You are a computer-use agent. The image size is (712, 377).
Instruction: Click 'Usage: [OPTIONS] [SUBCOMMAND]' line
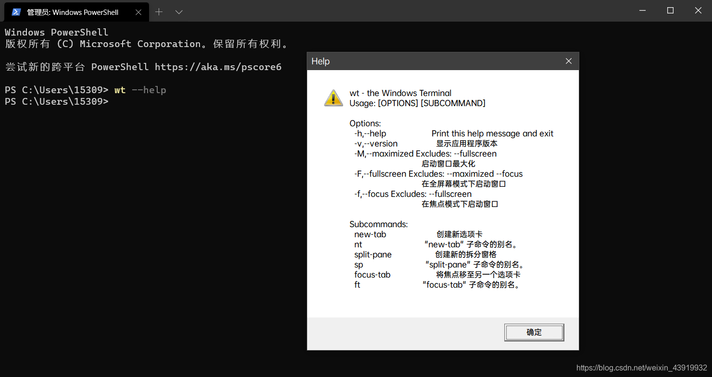(417, 103)
